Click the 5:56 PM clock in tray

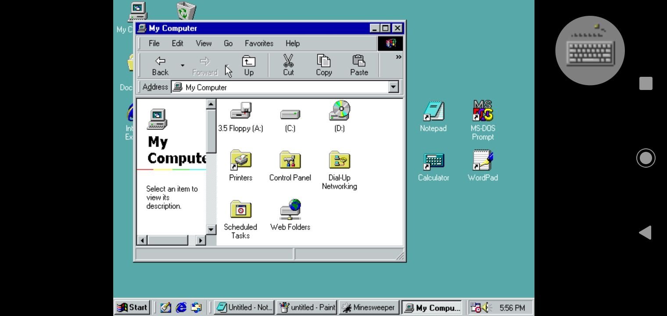tap(512, 308)
